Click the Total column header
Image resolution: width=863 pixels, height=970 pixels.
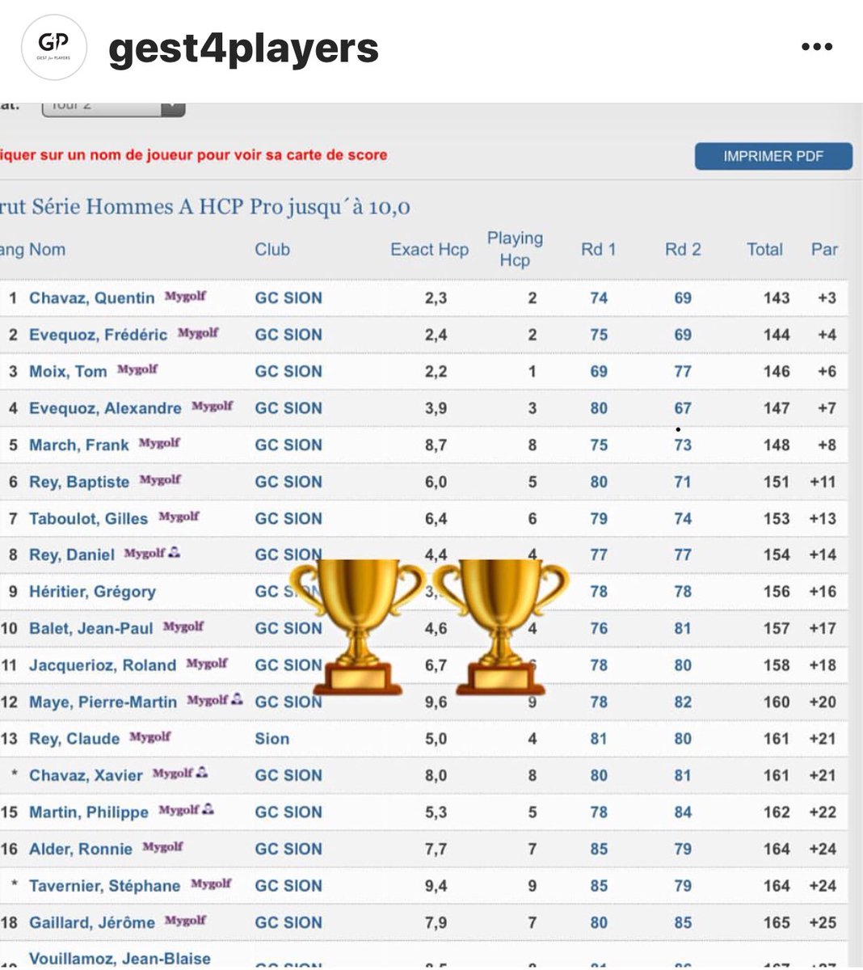click(x=764, y=250)
